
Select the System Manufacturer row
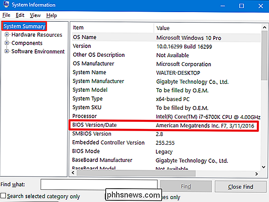point(166,81)
